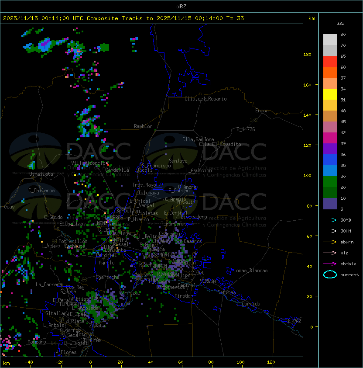363x368 pixels.
Task: Click the 'Tres_Mayo' place label
Action: coord(144,185)
